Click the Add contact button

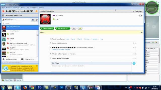10,59
